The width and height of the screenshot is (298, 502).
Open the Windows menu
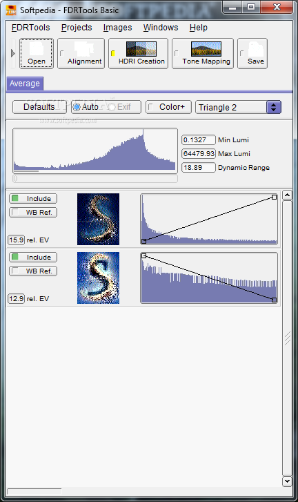pyautogui.click(x=161, y=28)
